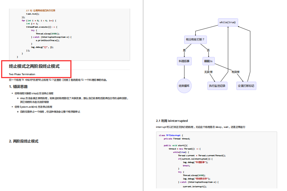Click code line thread = new Thread(() -> {
Image resolution: width=287 pixels, height=191 pixels.
tap(185, 149)
